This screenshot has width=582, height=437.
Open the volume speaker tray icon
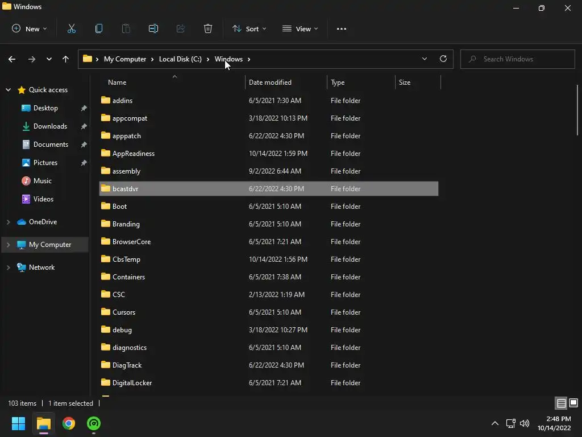click(525, 423)
